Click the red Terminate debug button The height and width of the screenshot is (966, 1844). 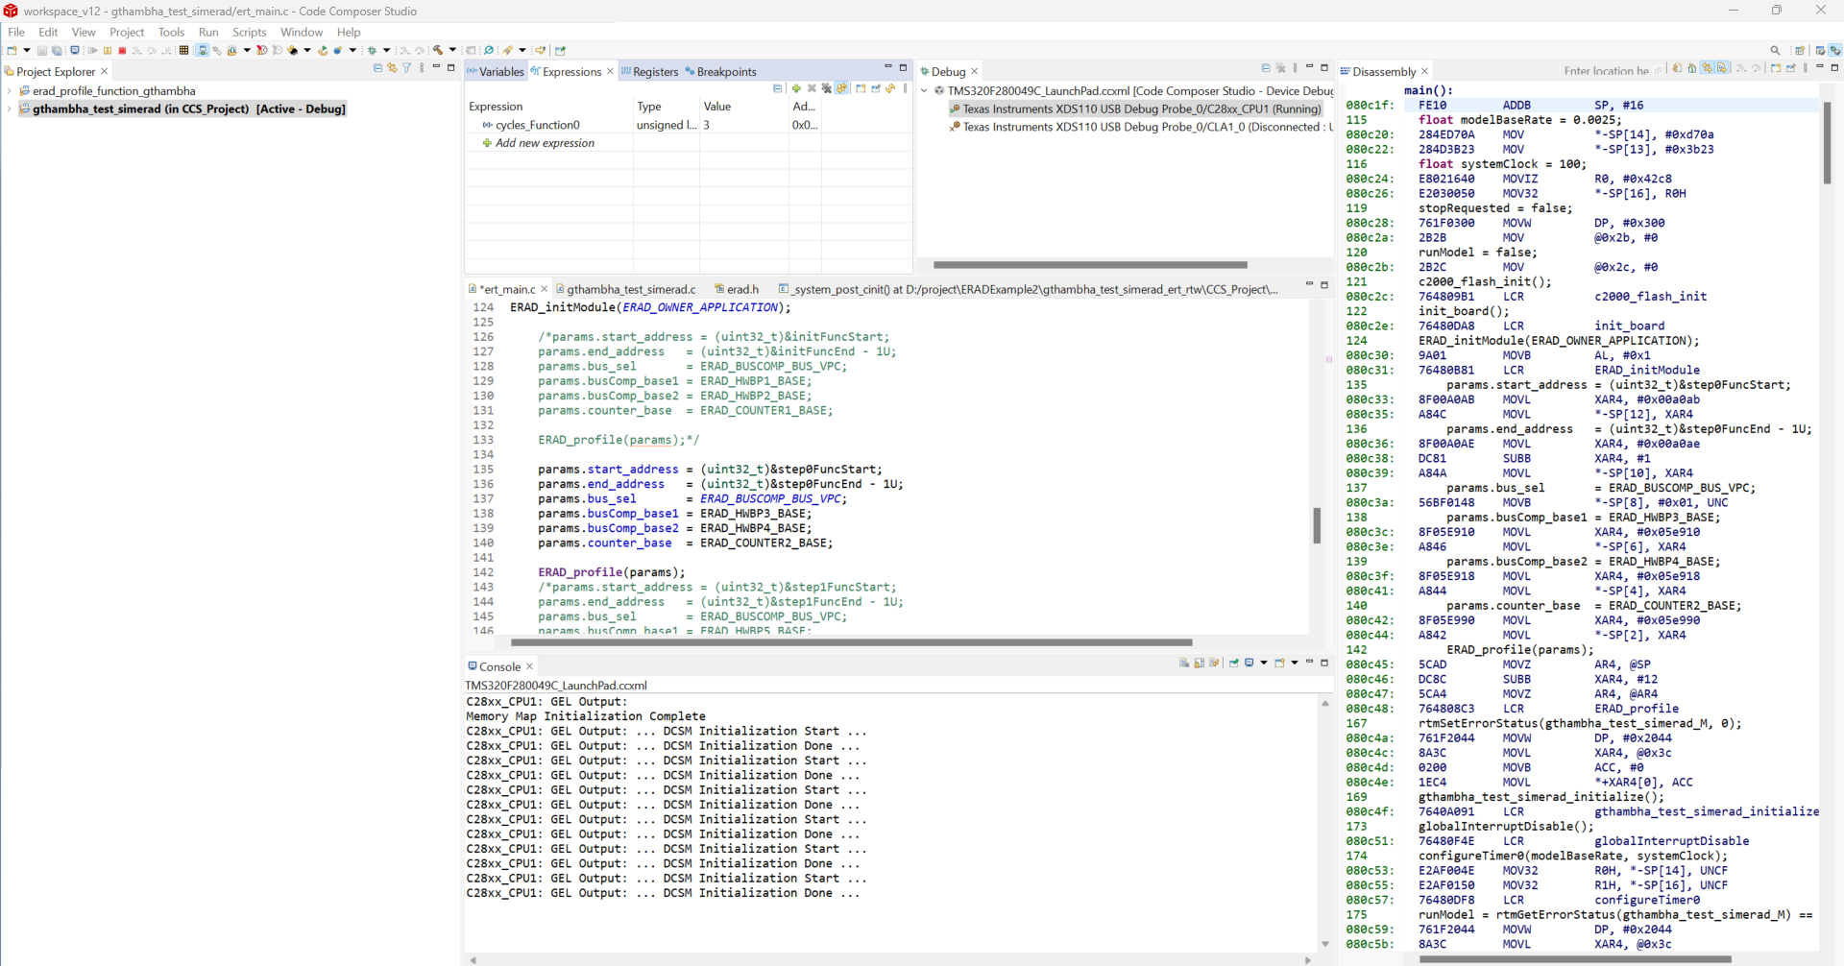point(122,51)
